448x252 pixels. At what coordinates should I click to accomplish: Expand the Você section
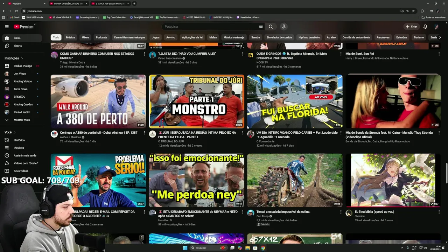pyautogui.click(x=10, y=132)
